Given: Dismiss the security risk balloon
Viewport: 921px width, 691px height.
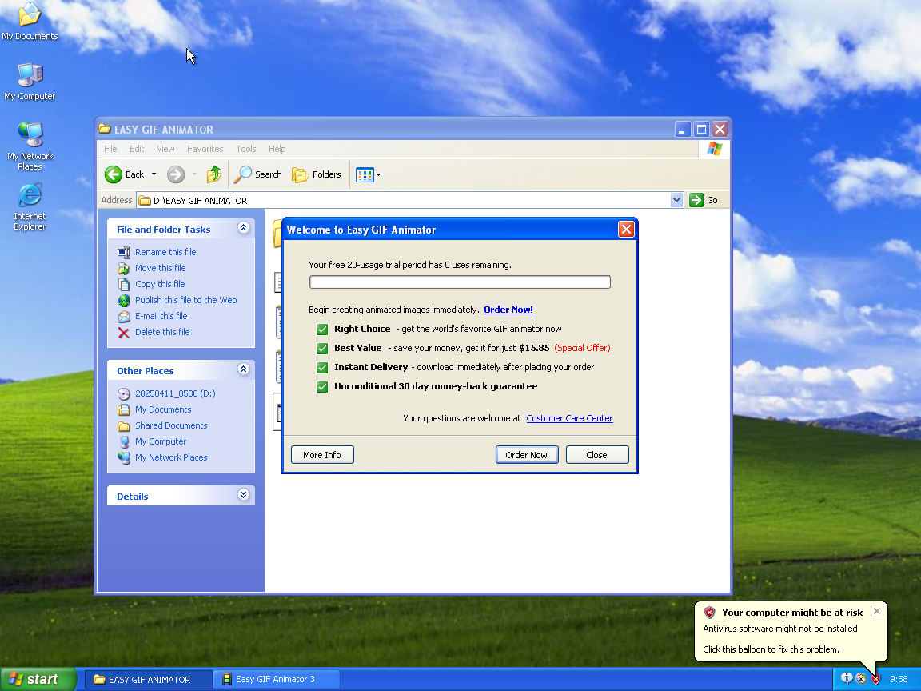Looking at the screenshot, I should click(x=876, y=611).
